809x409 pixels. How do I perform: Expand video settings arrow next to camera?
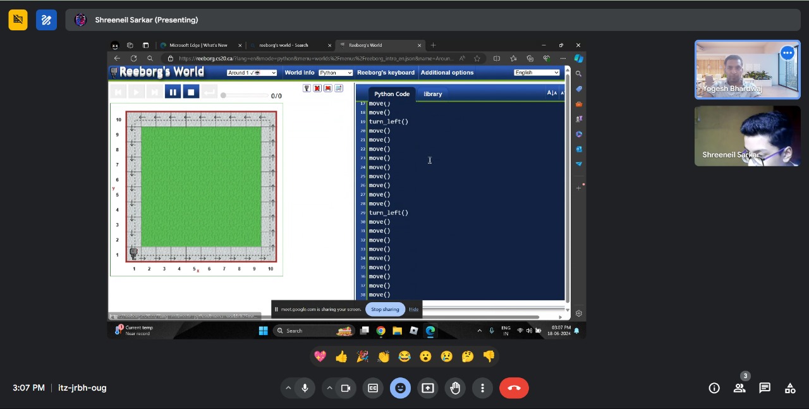329,388
